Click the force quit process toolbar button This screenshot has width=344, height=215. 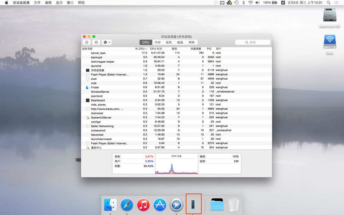(x=87, y=42)
